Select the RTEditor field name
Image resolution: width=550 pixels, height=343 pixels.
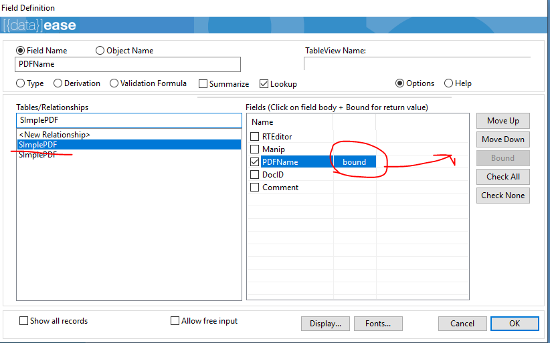coord(277,137)
